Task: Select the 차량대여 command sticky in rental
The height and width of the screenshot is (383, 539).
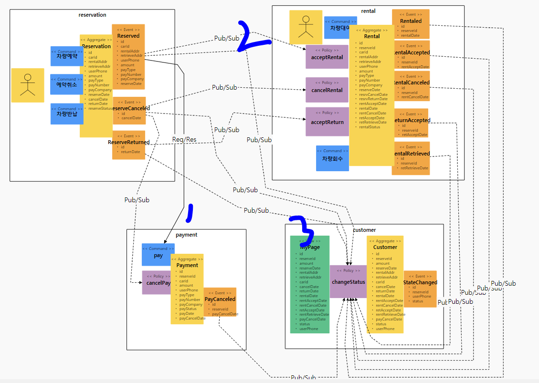Action: 337,28
